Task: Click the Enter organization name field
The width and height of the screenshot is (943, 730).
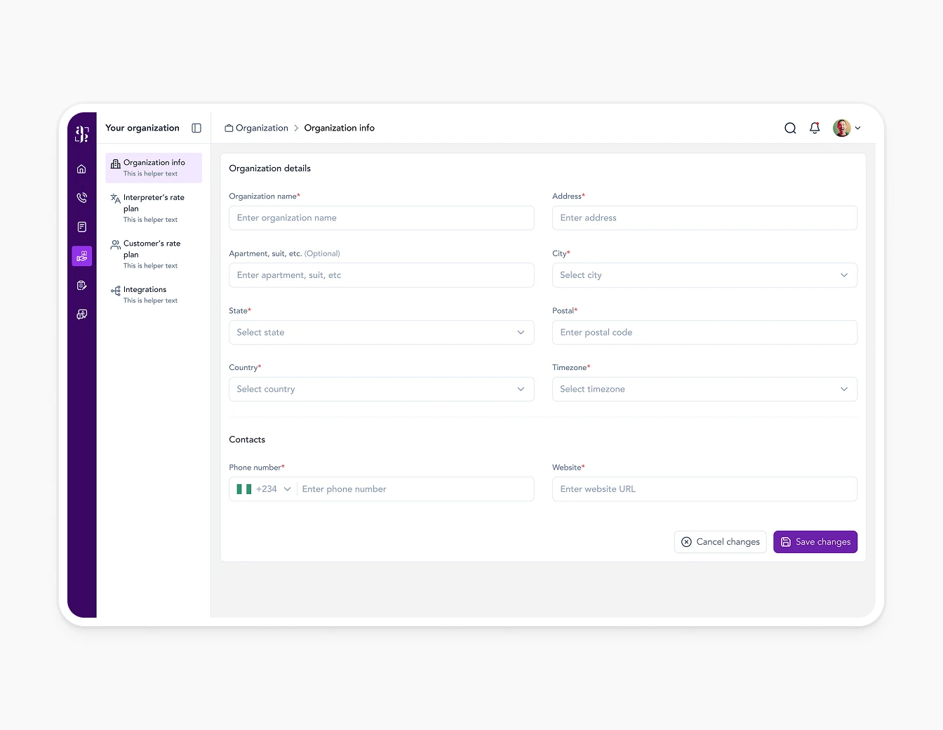Action: pyautogui.click(x=381, y=218)
